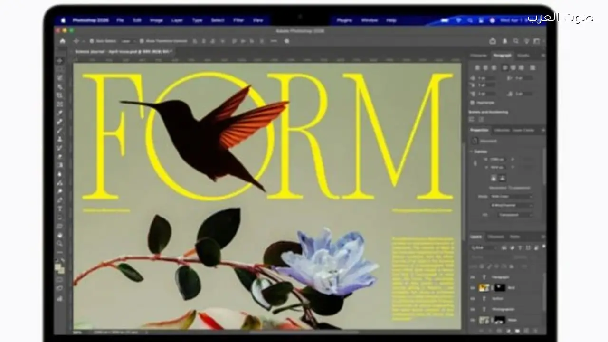Viewport: 608px width, 342px height.
Task: Select the Move tool at top of toolbar
Action: click(x=60, y=61)
